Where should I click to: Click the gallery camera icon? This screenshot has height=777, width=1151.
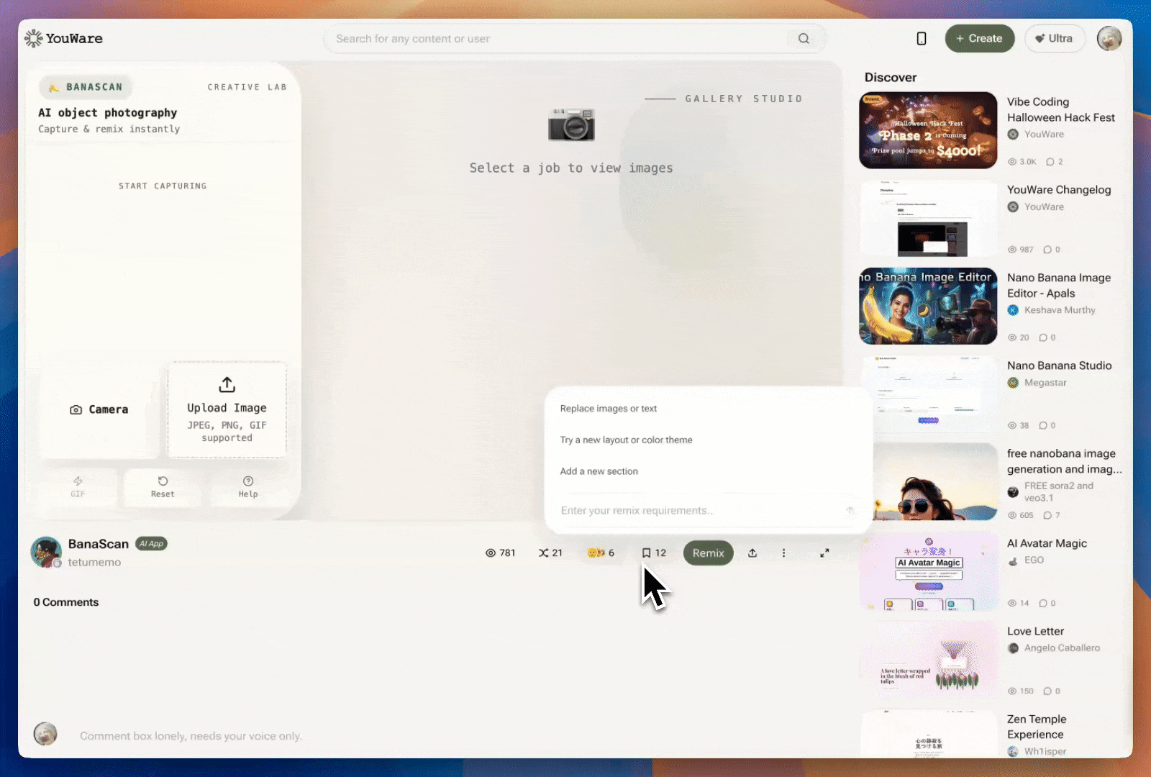click(571, 124)
